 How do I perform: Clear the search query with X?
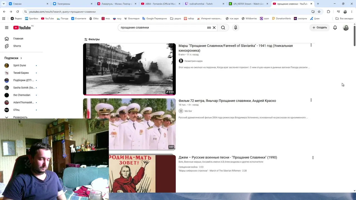(x=214, y=27)
